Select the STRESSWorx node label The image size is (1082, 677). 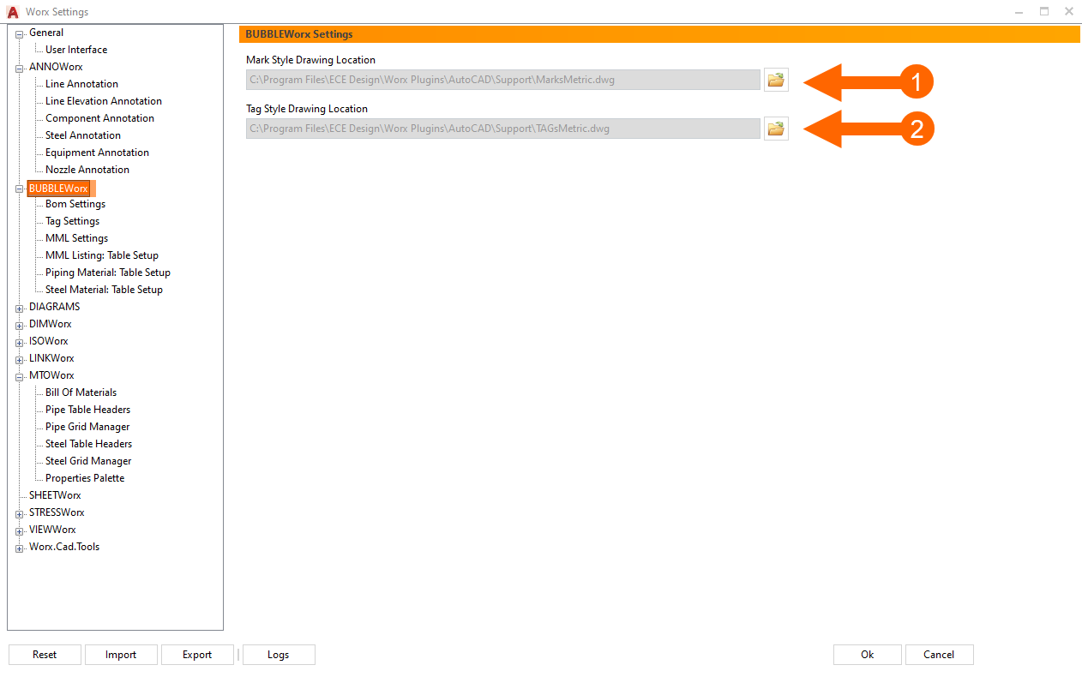click(x=57, y=512)
